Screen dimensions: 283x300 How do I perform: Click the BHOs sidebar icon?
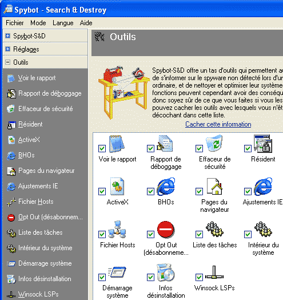pyautogui.click(x=11, y=156)
